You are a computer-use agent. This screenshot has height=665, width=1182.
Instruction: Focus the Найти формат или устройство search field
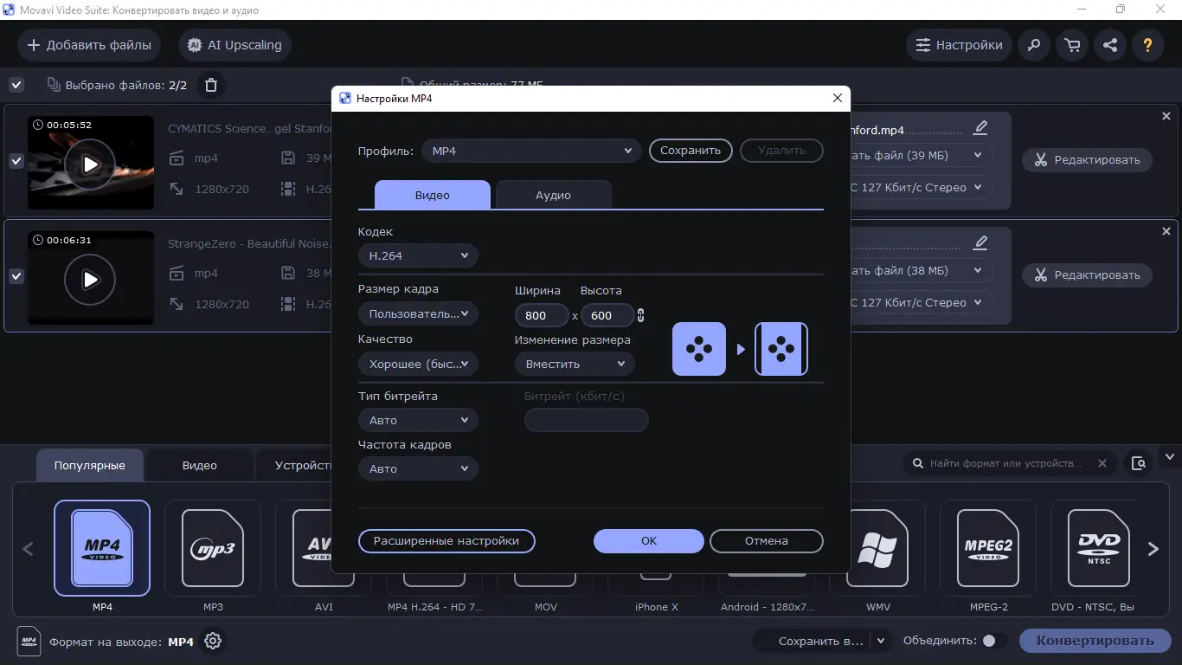pos(1006,464)
